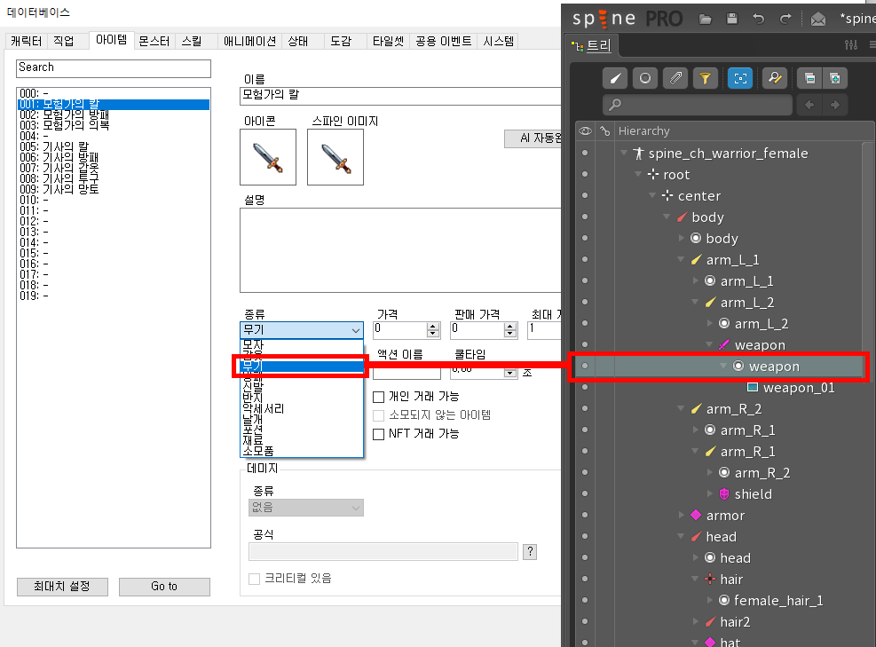Expand the armor node in the tree
Image resolution: width=876 pixels, height=647 pixels.
click(x=682, y=516)
